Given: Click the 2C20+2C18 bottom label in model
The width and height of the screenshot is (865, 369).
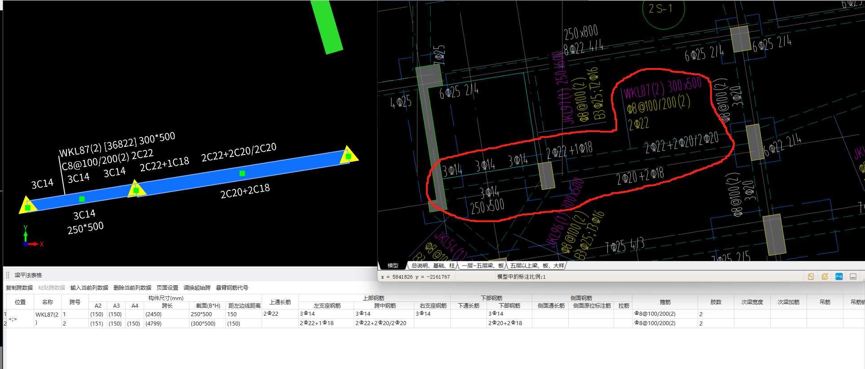Looking at the screenshot, I should click(245, 191).
